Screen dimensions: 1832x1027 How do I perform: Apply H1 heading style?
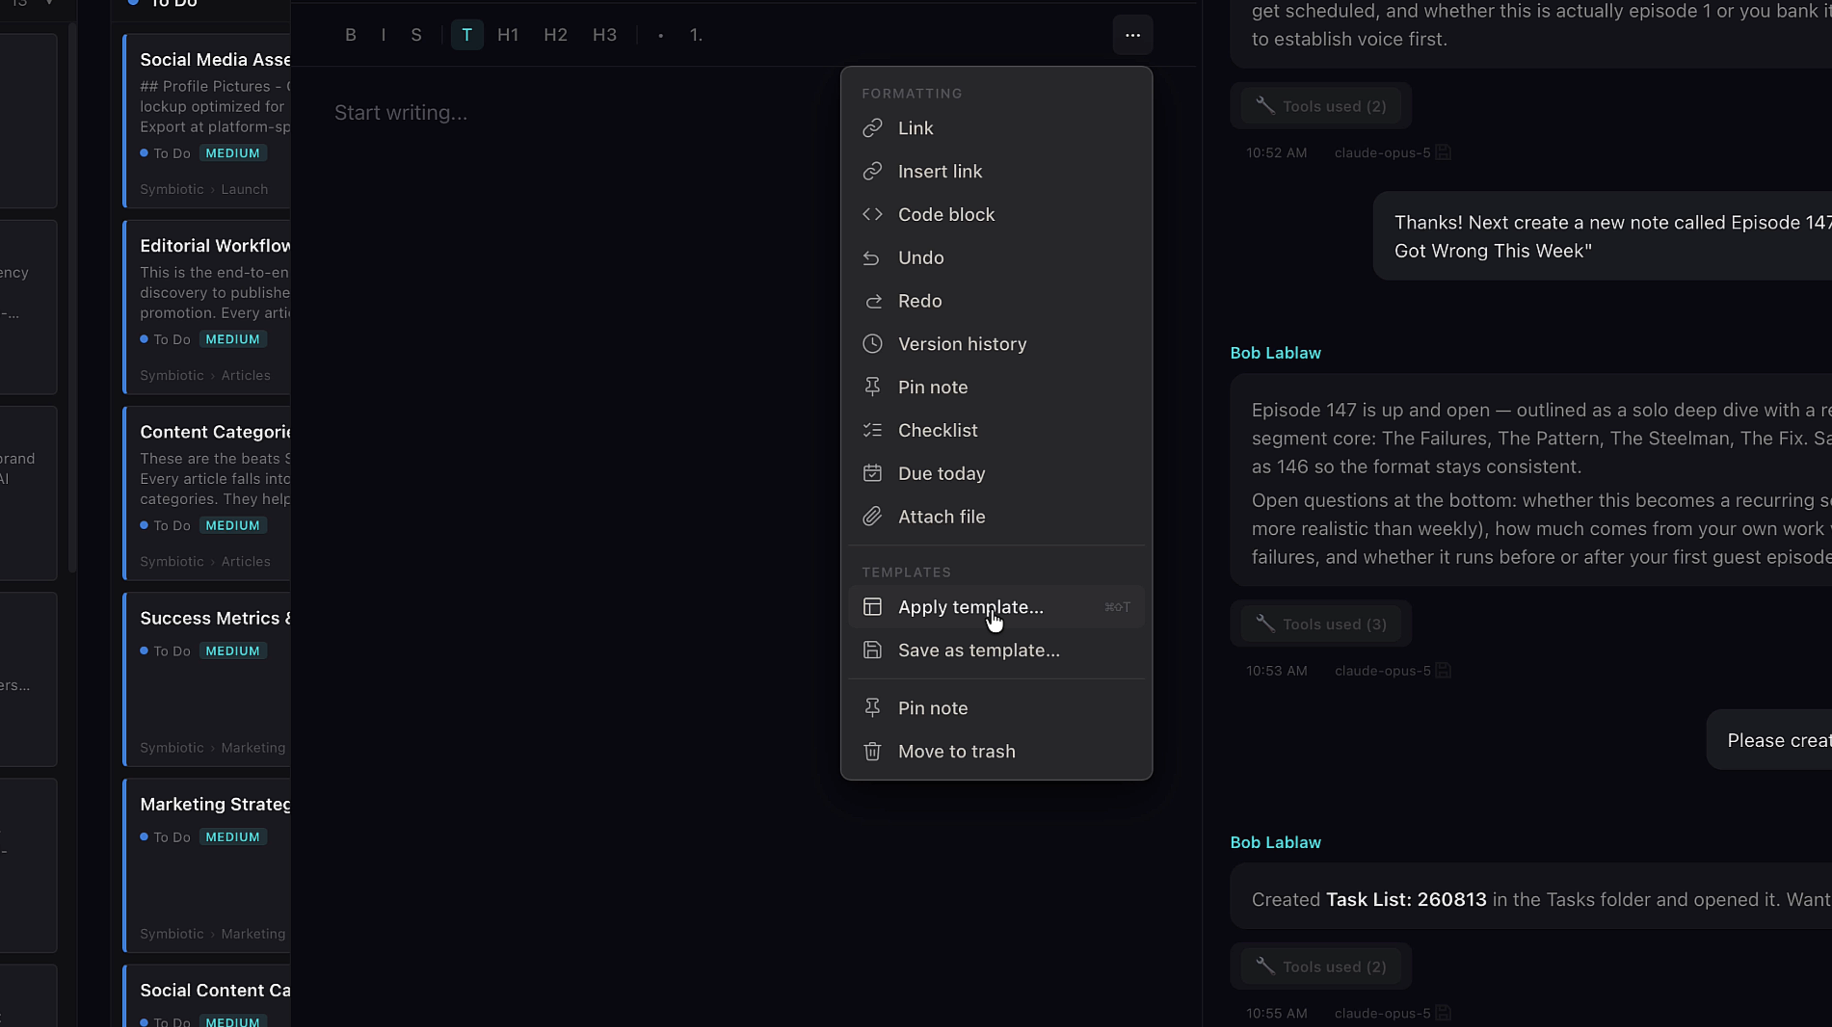pyautogui.click(x=508, y=35)
